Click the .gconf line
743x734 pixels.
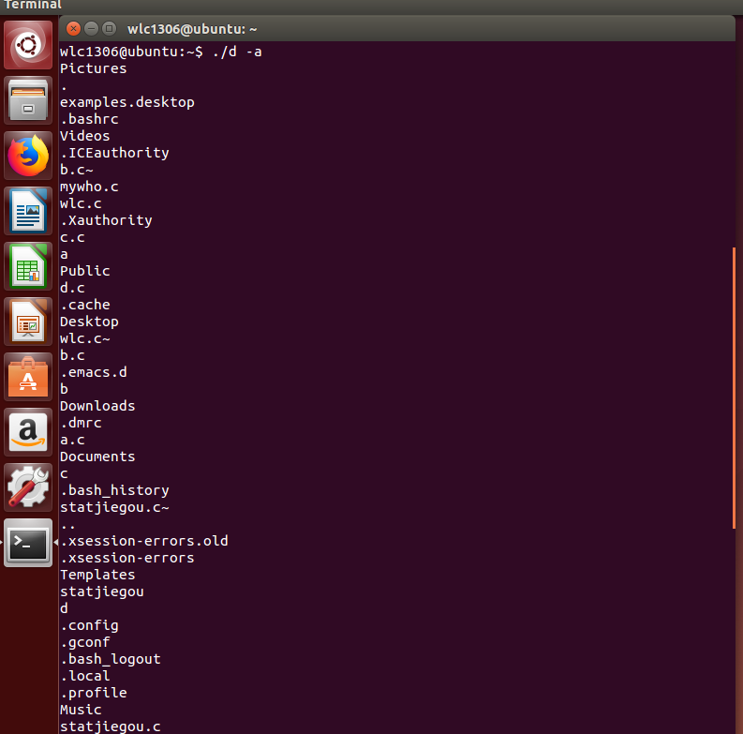(x=85, y=642)
